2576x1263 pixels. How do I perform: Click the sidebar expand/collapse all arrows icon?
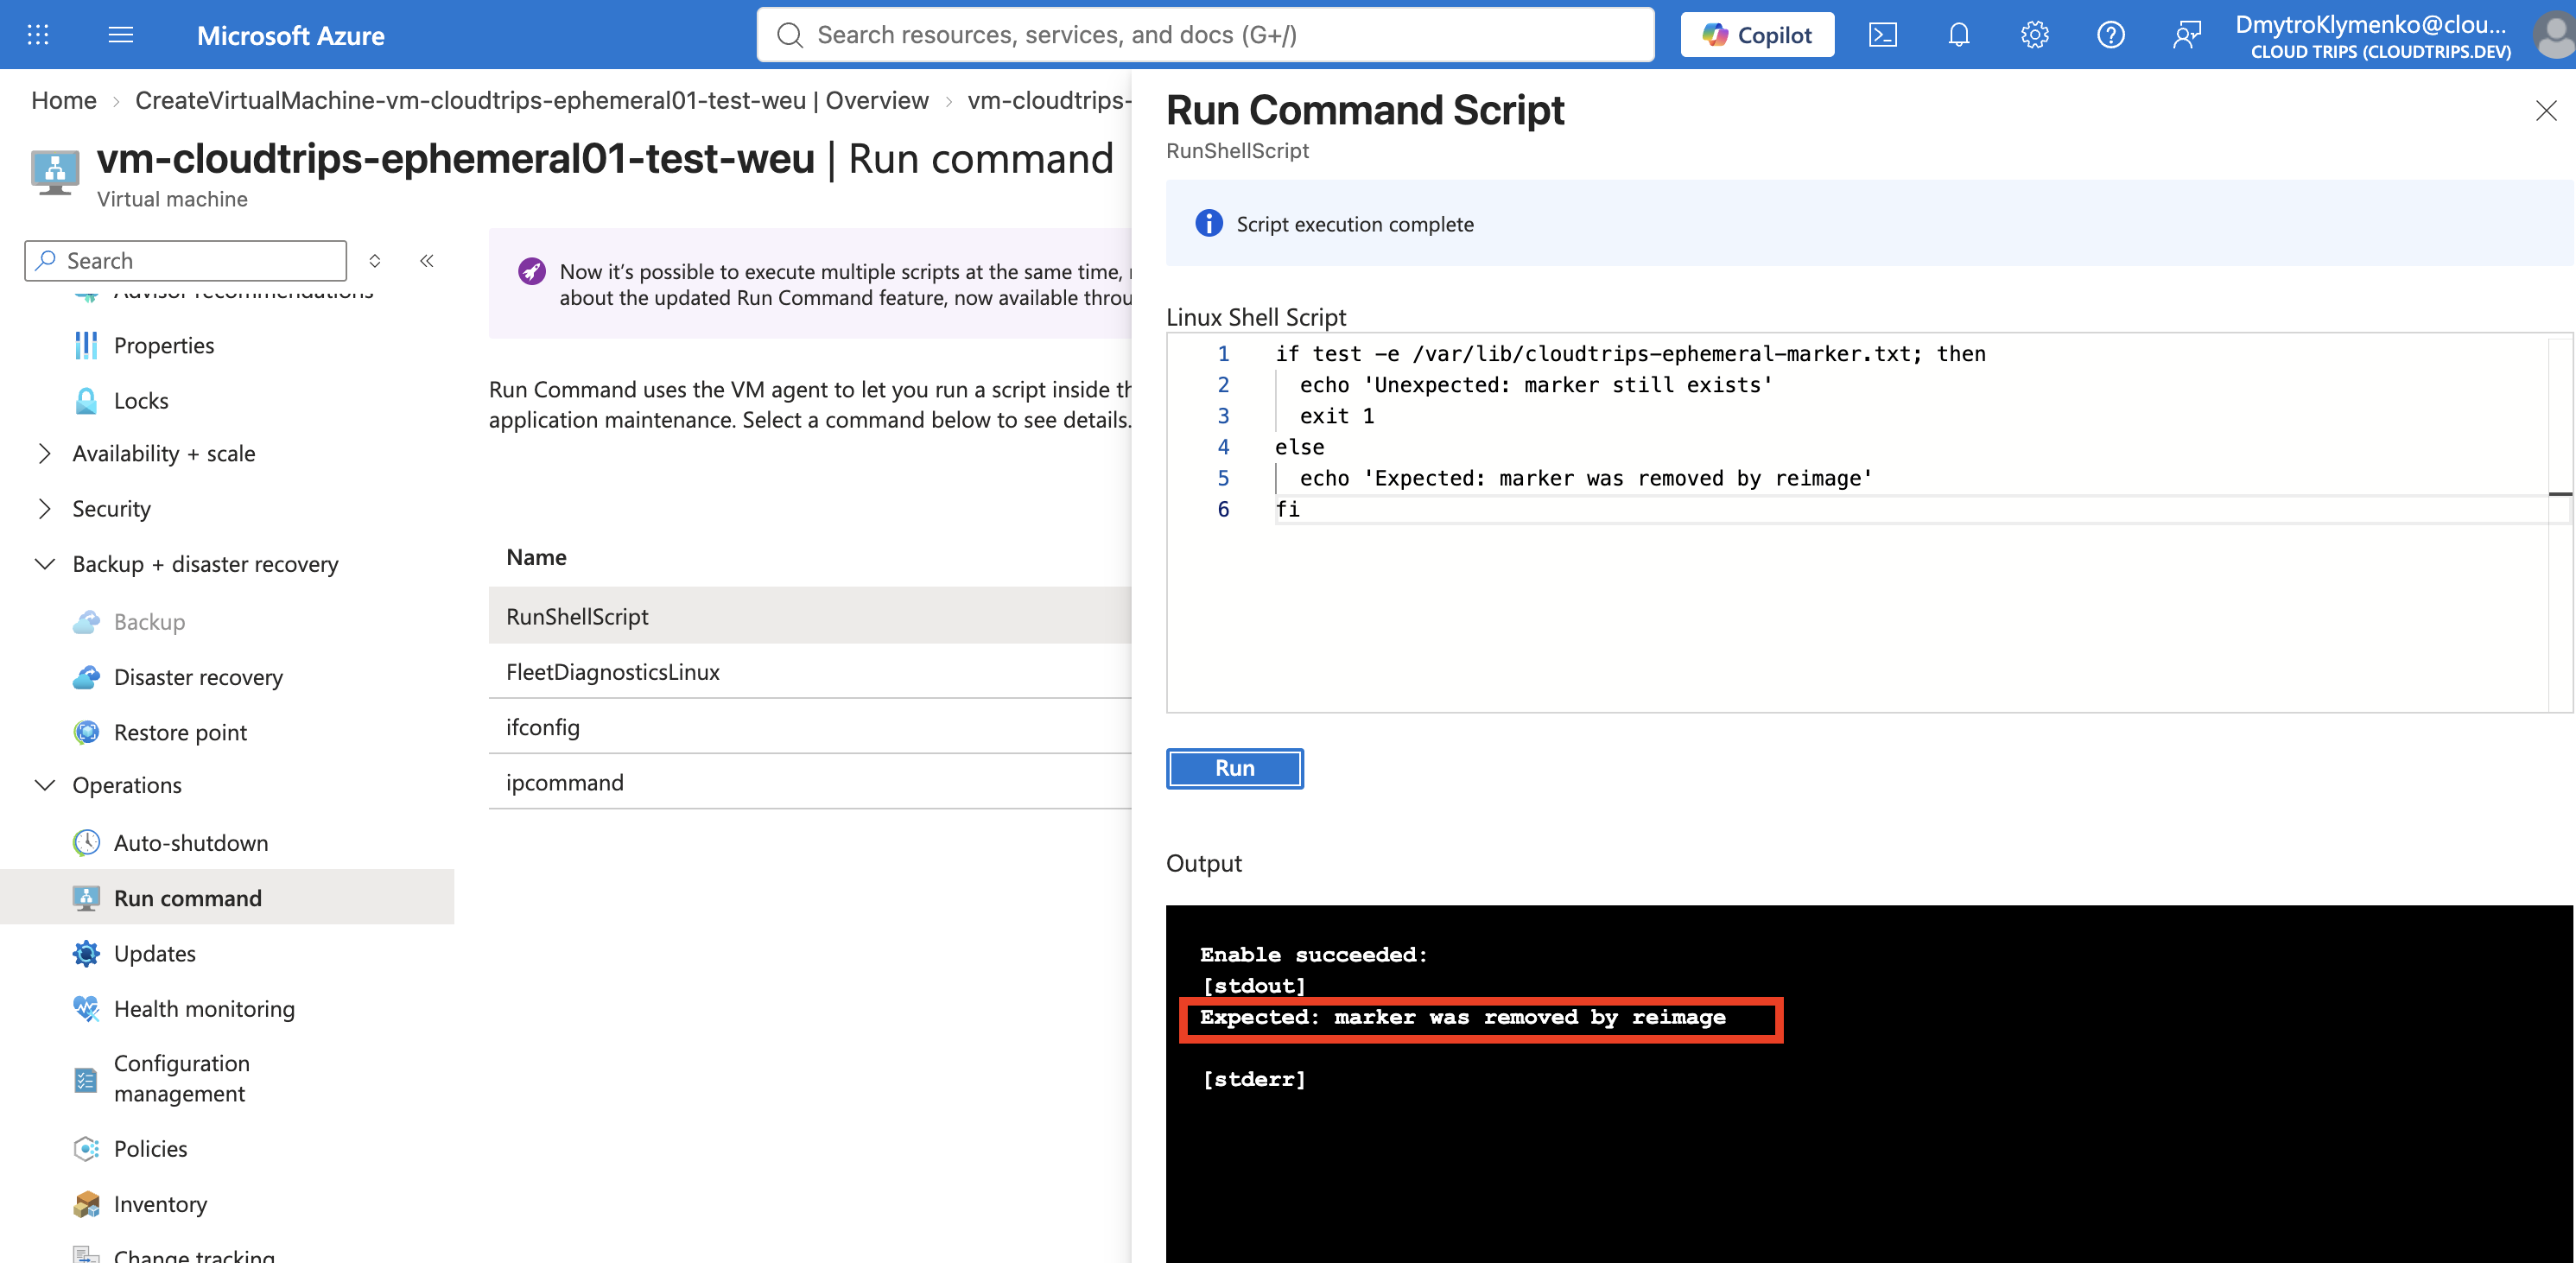tap(375, 261)
